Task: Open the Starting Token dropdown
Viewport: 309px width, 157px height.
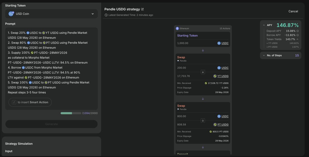Action: coord(51,14)
